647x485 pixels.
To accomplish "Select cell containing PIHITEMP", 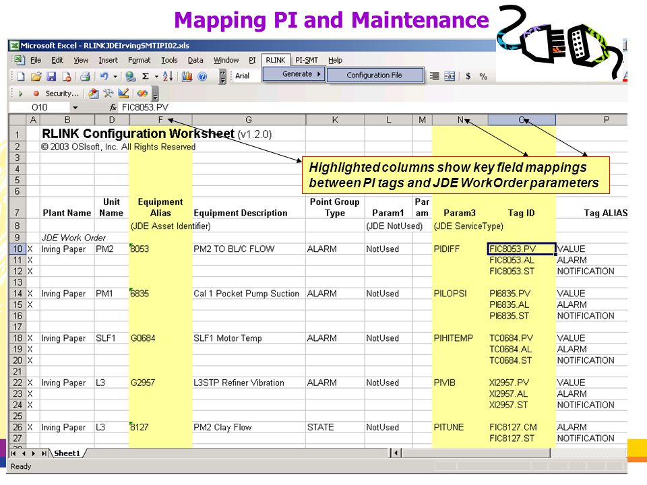I will [x=460, y=338].
